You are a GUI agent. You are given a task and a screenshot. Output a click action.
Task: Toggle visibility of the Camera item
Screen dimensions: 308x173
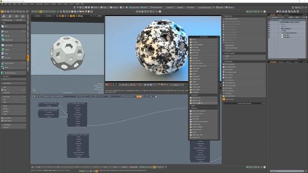tap(269, 29)
